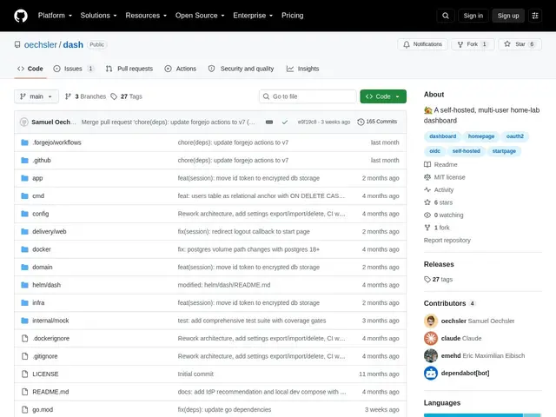Open 27 tags under Releases
This screenshot has height=417, width=556.
point(438,280)
